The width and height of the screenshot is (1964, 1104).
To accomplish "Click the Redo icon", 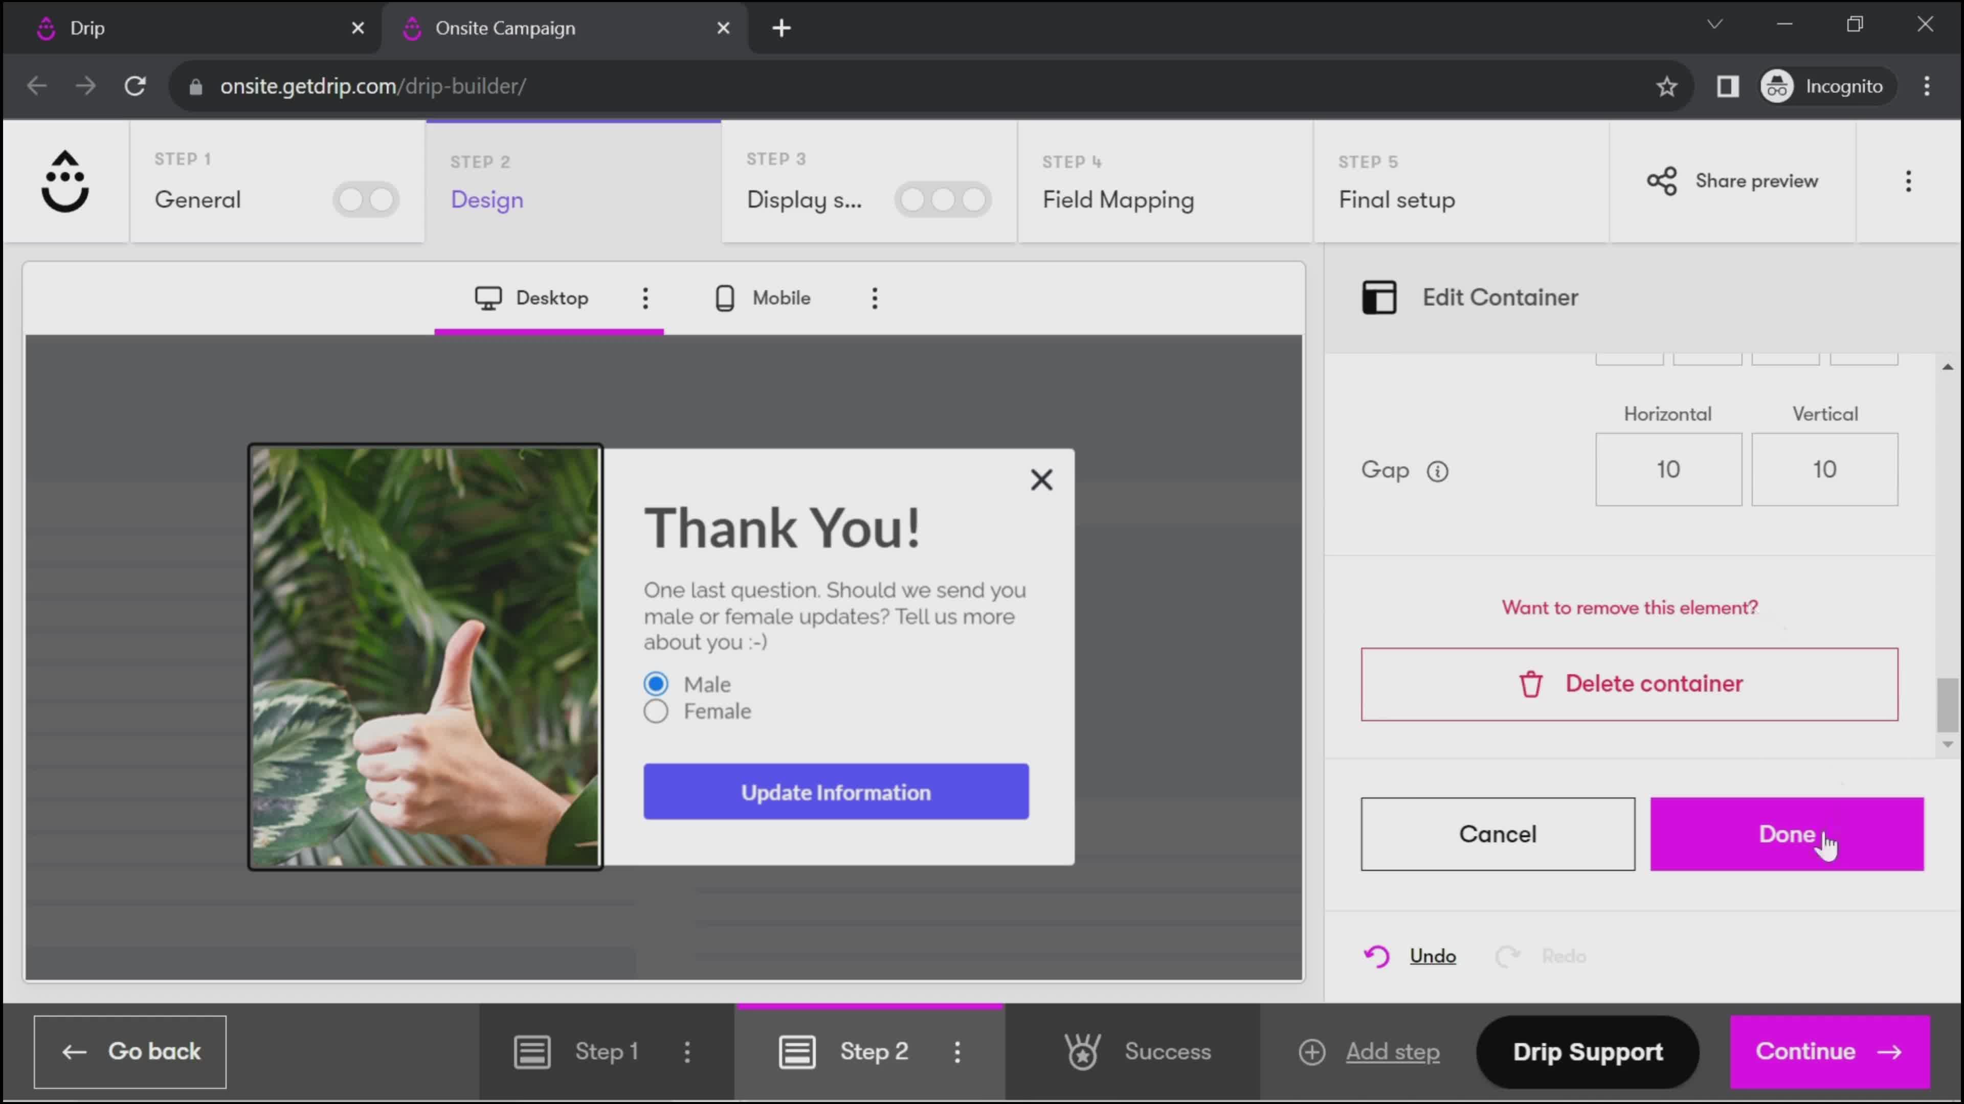I will (1508, 956).
